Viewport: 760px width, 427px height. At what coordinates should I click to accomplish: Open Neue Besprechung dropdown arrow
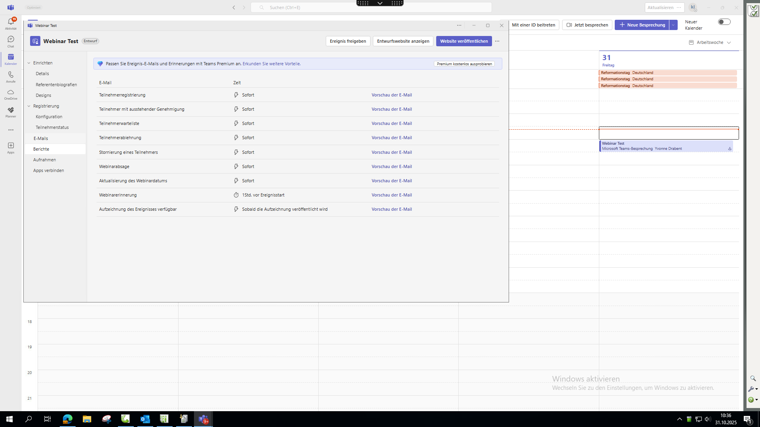[673, 25]
